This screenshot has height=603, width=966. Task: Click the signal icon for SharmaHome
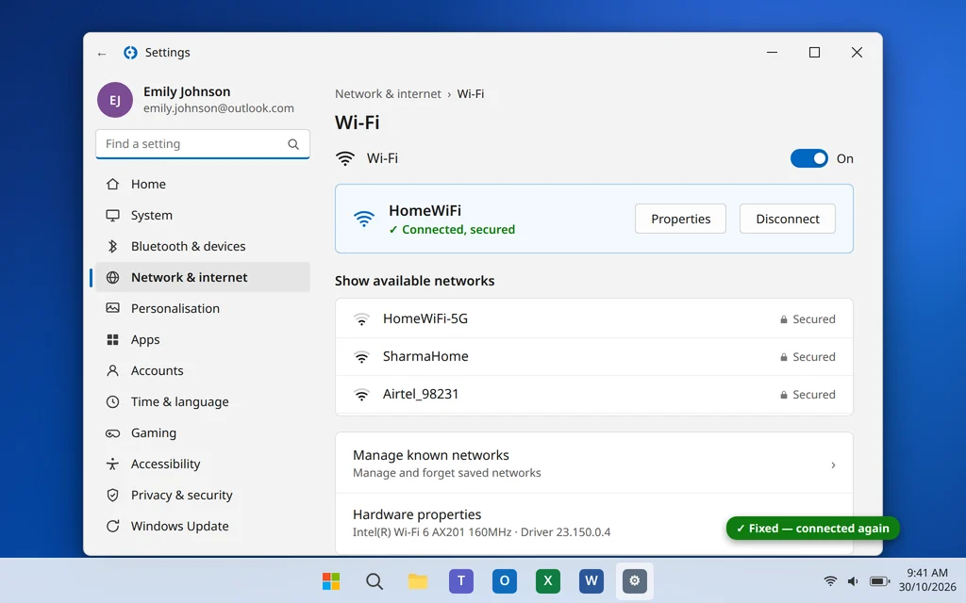point(361,357)
